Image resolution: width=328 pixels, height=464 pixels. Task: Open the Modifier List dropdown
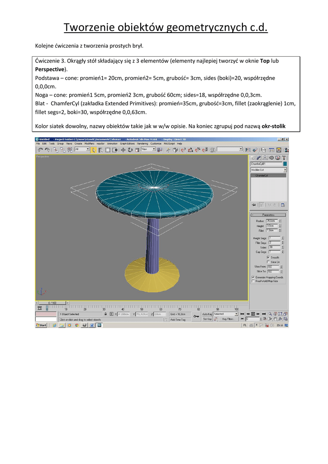coord(285,169)
